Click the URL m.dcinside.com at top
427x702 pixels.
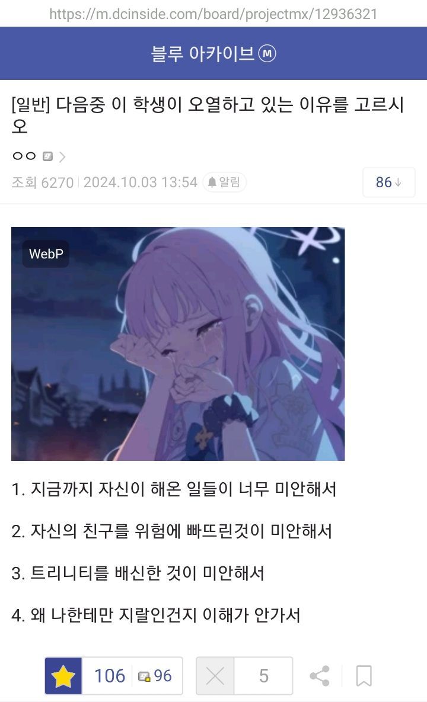tap(213, 14)
